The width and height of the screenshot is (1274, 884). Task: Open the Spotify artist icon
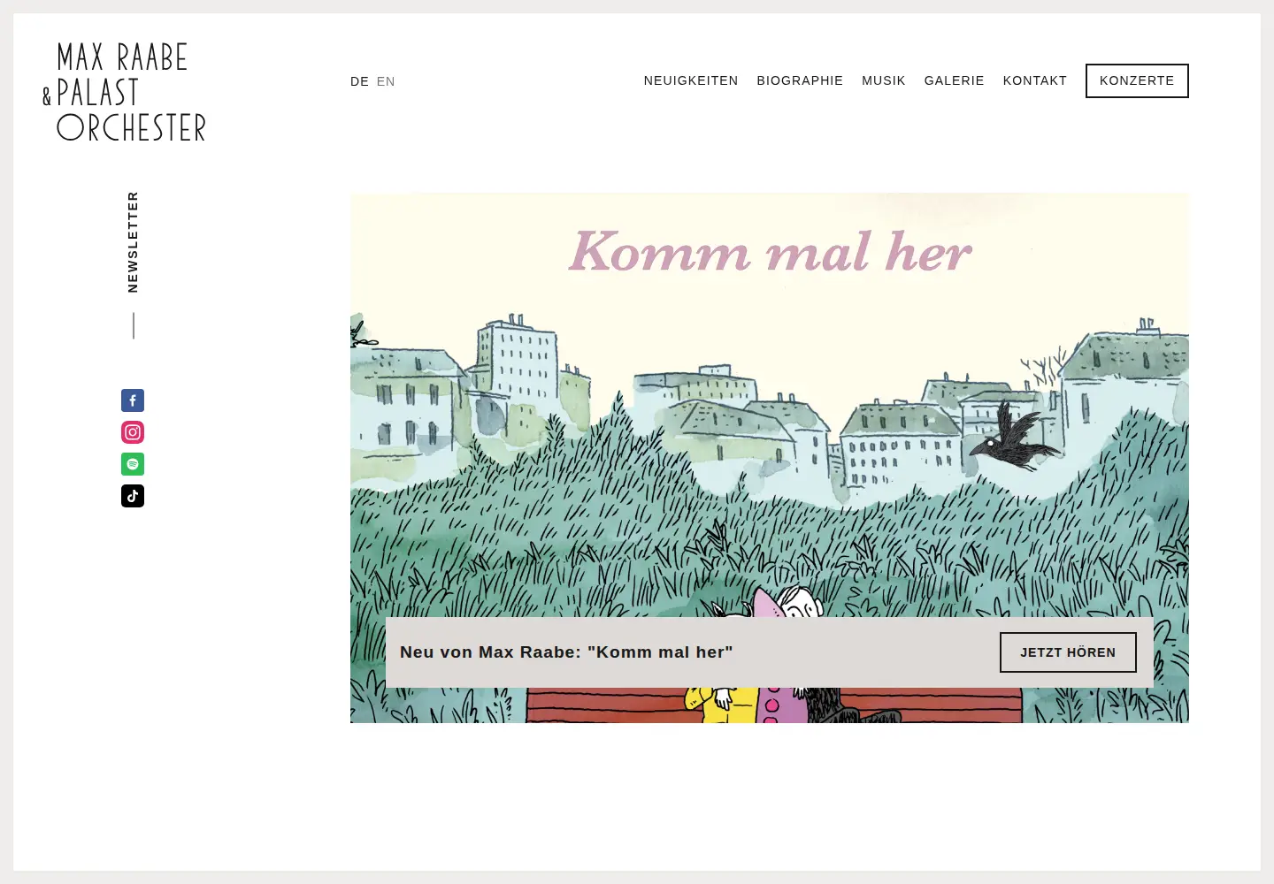(x=133, y=464)
